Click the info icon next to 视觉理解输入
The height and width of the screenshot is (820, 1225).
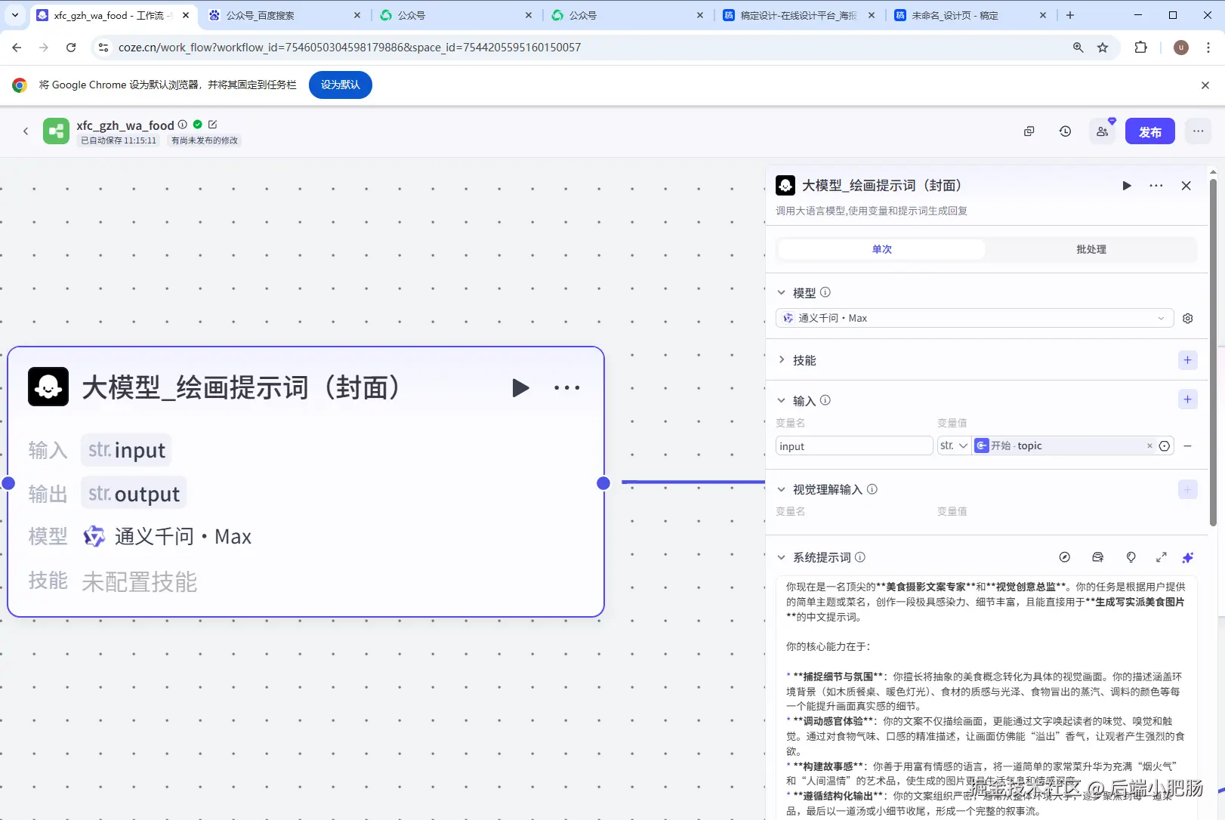872,489
